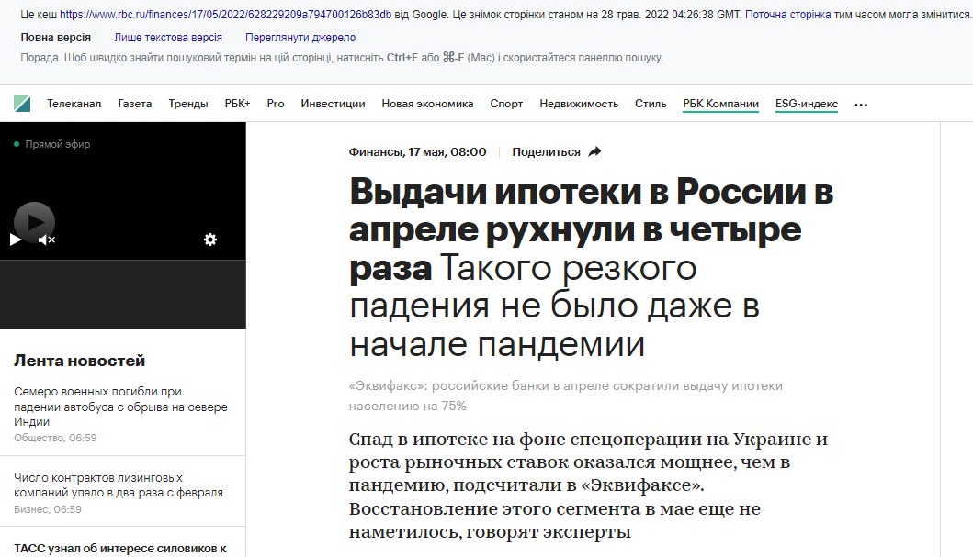Select the ESG-индекс tab
Screen dimensions: 973x557
[x=806, y=104]
